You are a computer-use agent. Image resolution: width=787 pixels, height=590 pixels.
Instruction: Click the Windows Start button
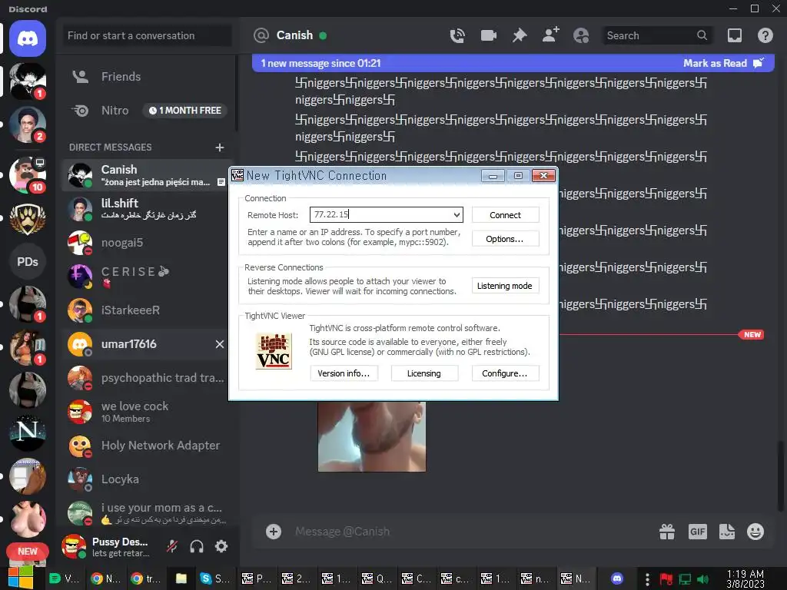(20, 578)
